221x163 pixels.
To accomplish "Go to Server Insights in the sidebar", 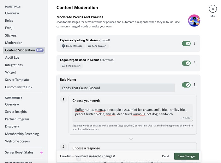I will tap(16, 112).
